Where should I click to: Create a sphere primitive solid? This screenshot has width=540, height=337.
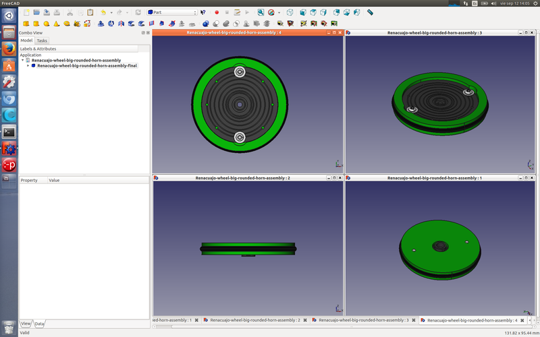47,24
